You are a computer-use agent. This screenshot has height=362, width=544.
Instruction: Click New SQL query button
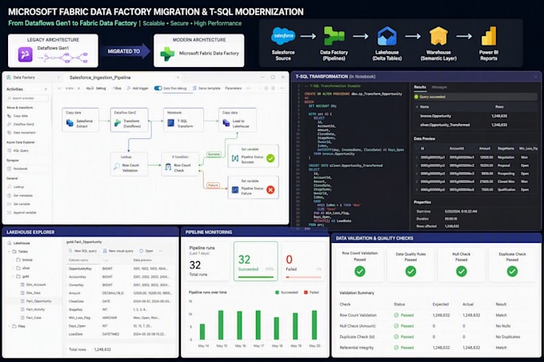[x=82, y=251]
